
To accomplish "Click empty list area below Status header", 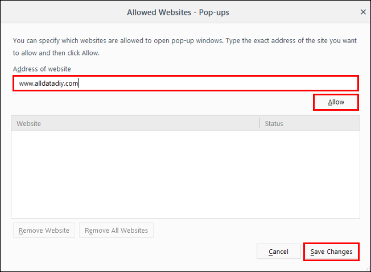I will point(310,174).
